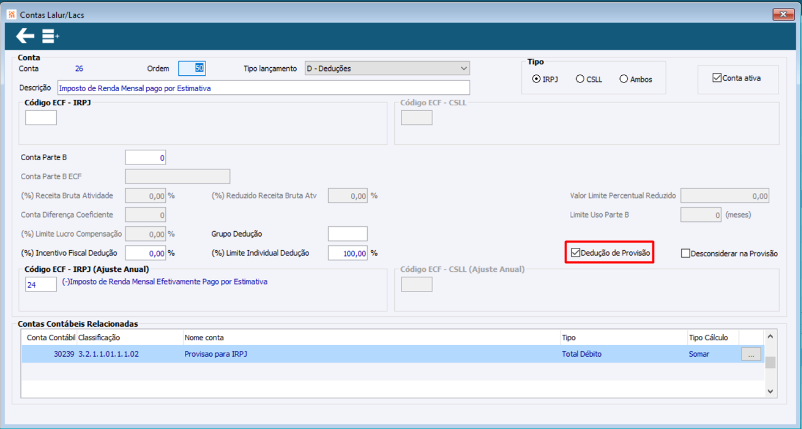Expand the Tipo lançamento dropdown
The width and height of the screenshot is (802, 429).
387,68
